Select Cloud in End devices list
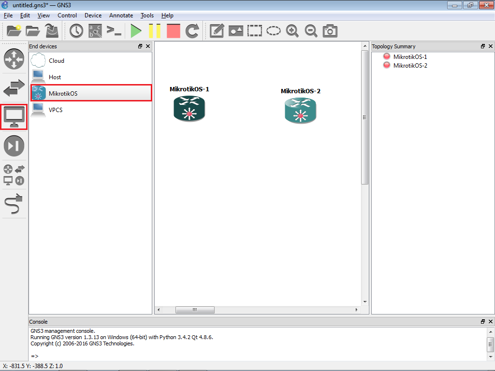 point(91,60)
